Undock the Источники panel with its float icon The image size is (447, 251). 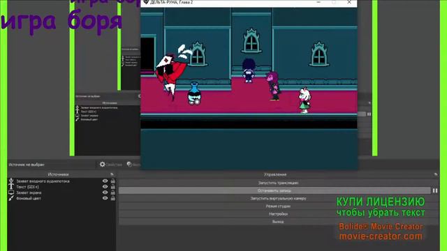pos(112,174)
